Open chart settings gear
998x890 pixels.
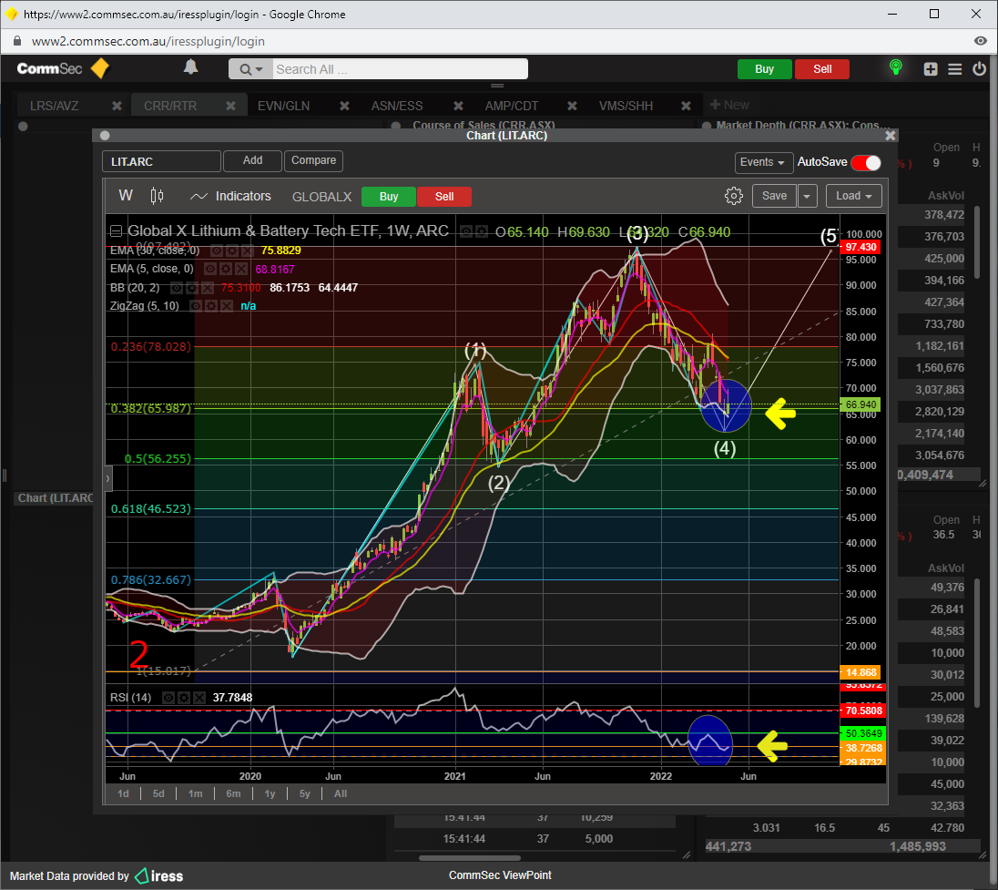click(x=733, y=196)
